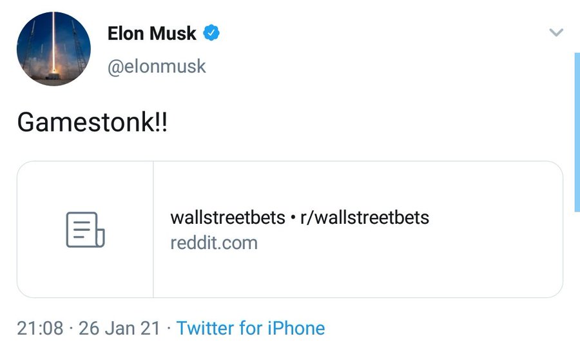Viewport: 580px width, 347px height.
Task: Open tweet options chevron menu
Action: coord(556,32)
